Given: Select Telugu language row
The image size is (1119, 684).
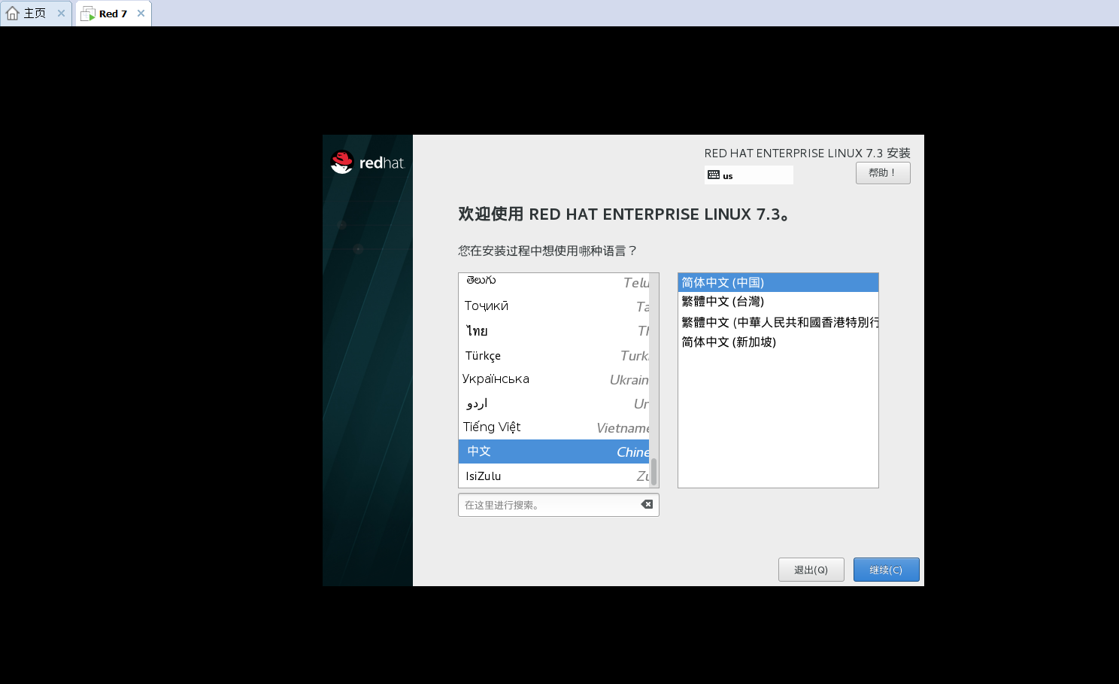Looking at the screenshot, I should click(x=554, y=281).
